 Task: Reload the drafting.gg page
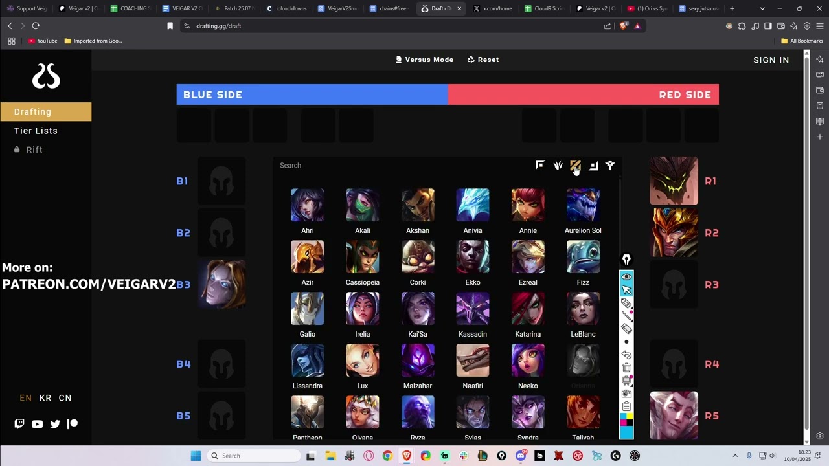click(x=36, y=26)
